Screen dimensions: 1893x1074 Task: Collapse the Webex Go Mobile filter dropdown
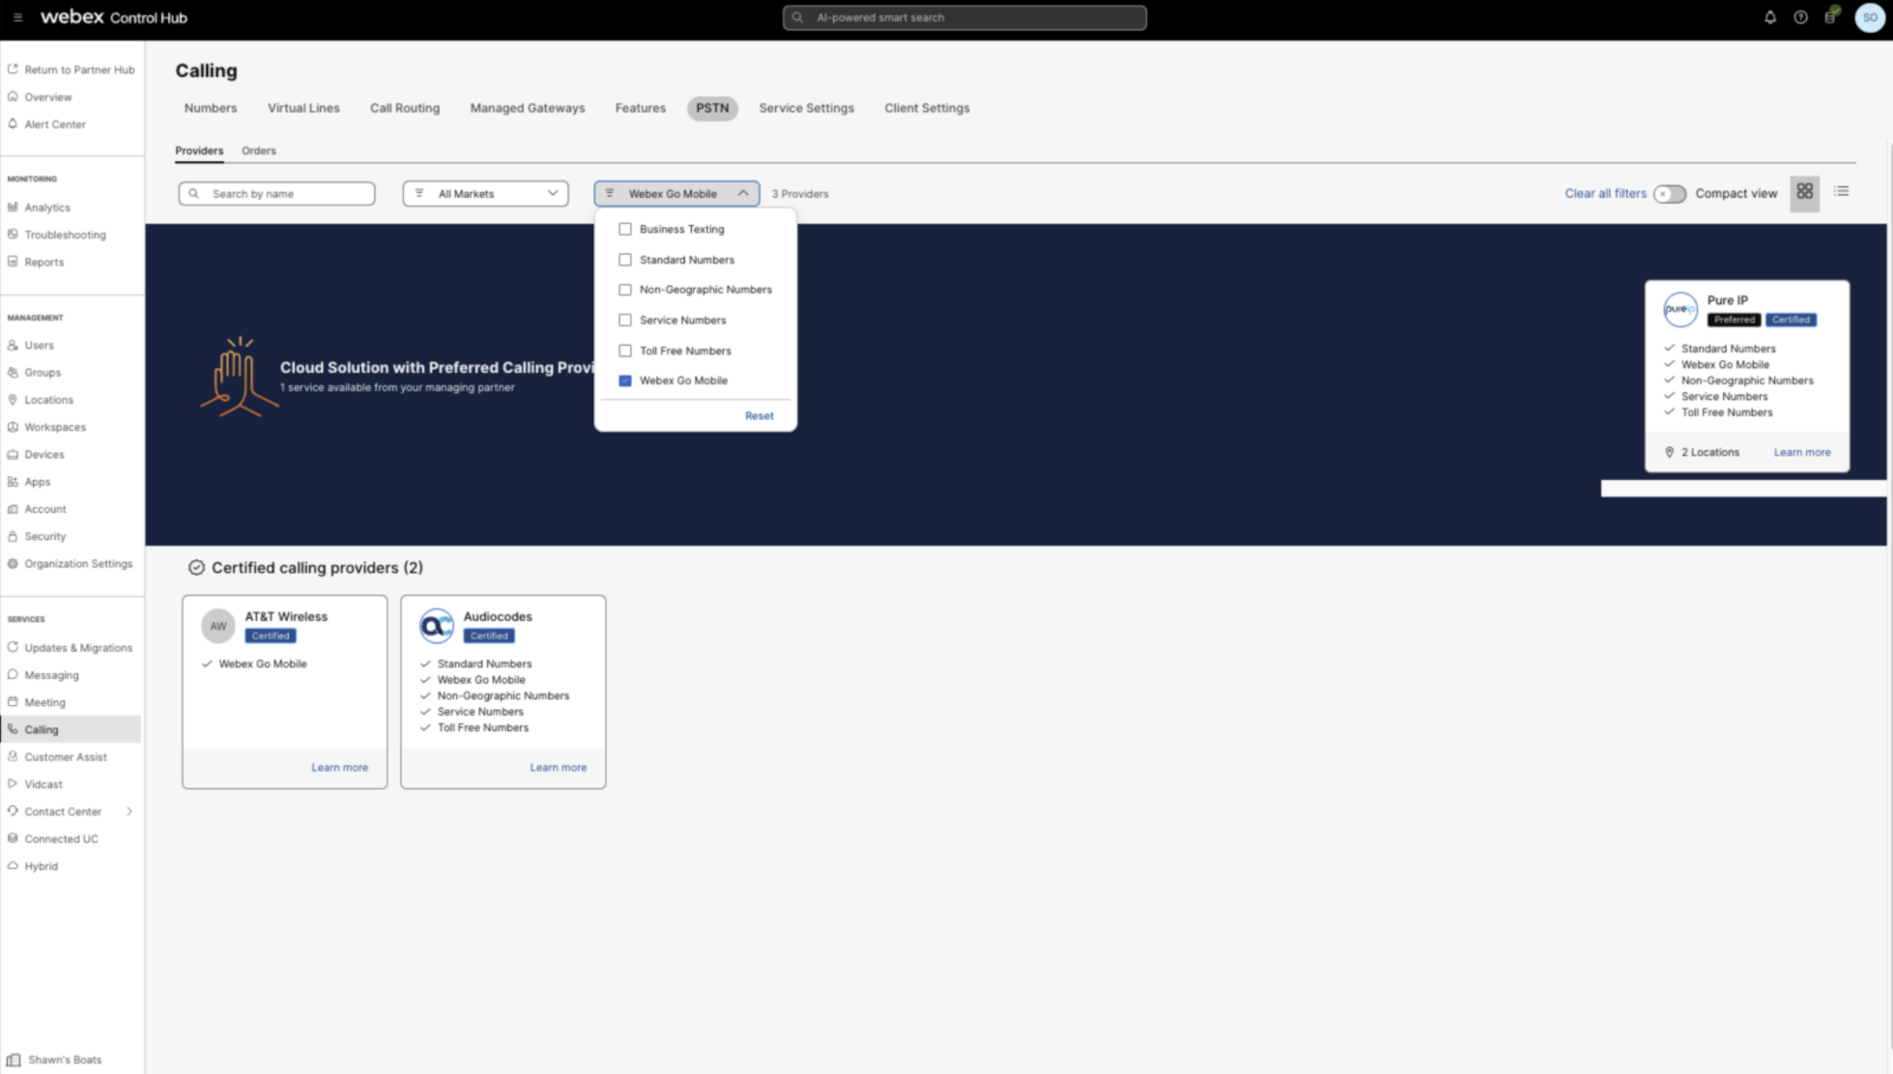point(677,194)
